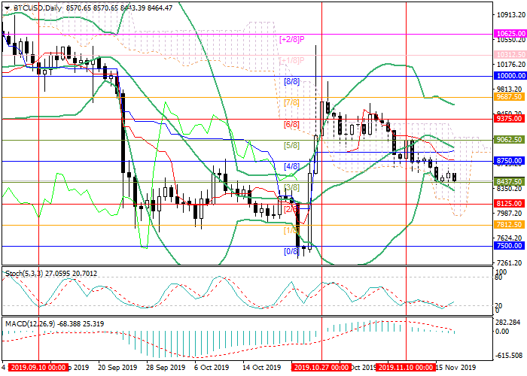Select the 2019.11.10 00:00 date marker
The height and width of the screenshot is (376, 527).
point(406,367)
